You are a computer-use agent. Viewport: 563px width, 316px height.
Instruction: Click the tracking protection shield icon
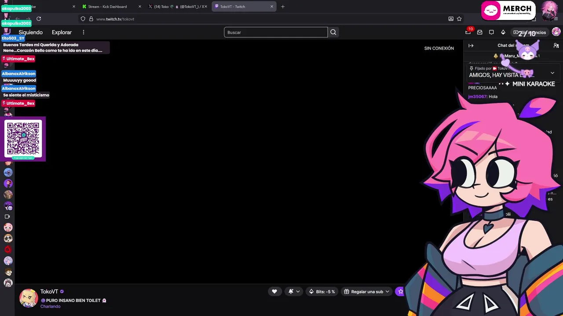[x=83, y=19]
